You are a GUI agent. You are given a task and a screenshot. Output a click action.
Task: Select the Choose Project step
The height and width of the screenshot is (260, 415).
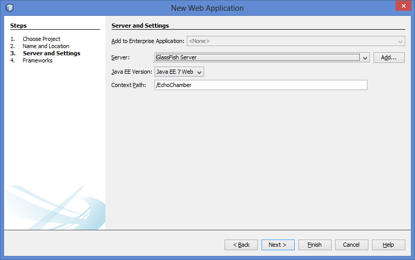(x=41, y=39)
